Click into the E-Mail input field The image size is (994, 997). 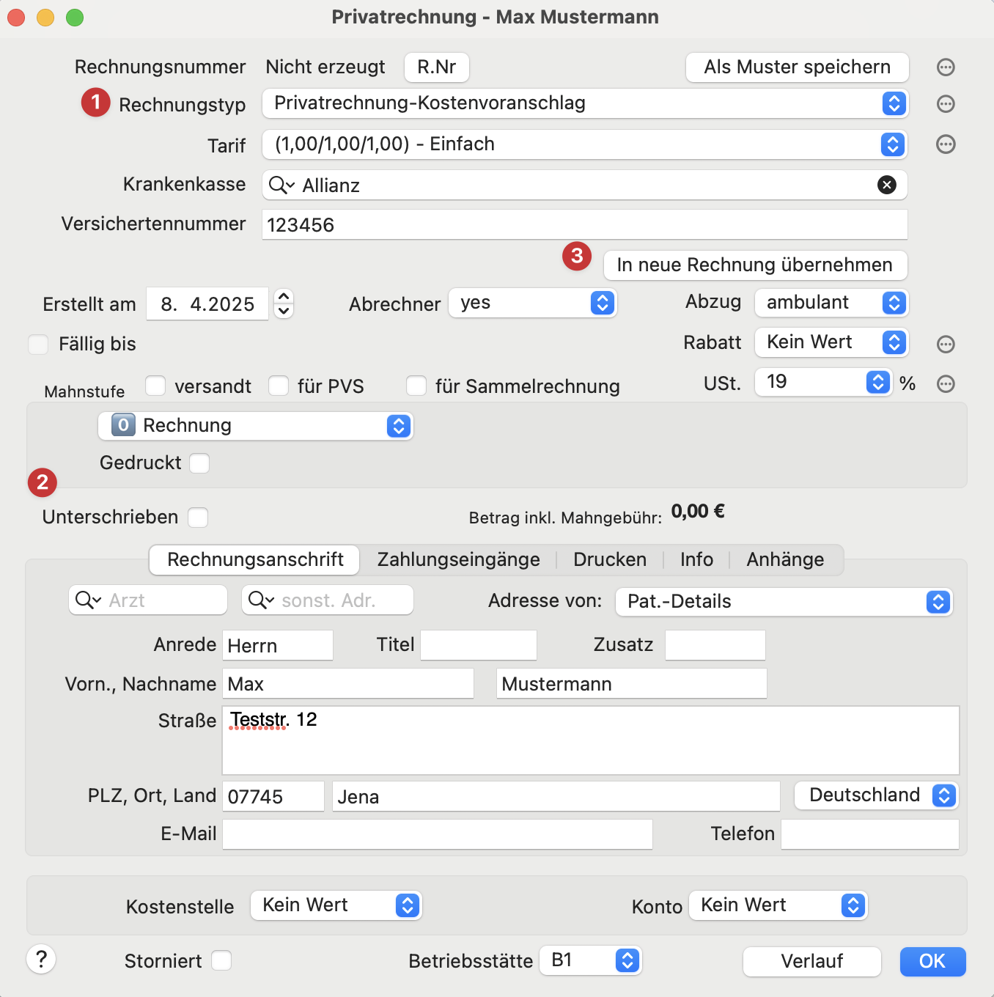click(437, 834)
